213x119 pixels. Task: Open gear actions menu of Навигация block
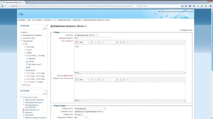pyautogui.click(x=46, y=29)
